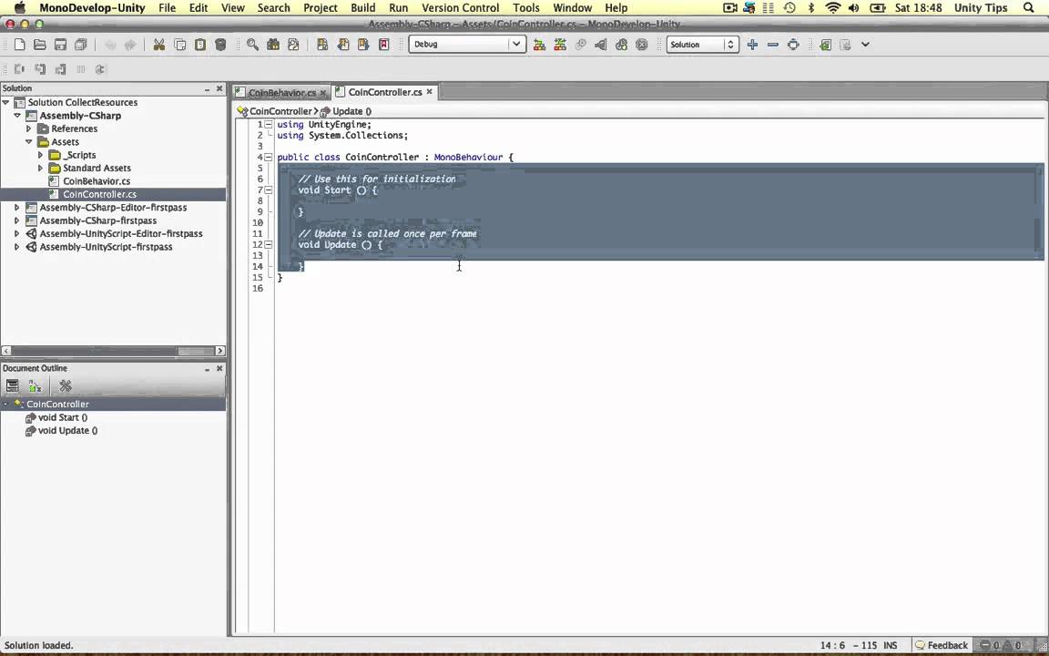Click the Delete trash bin icon
The image size is (1049, 656).
click(x=220, y=44)
